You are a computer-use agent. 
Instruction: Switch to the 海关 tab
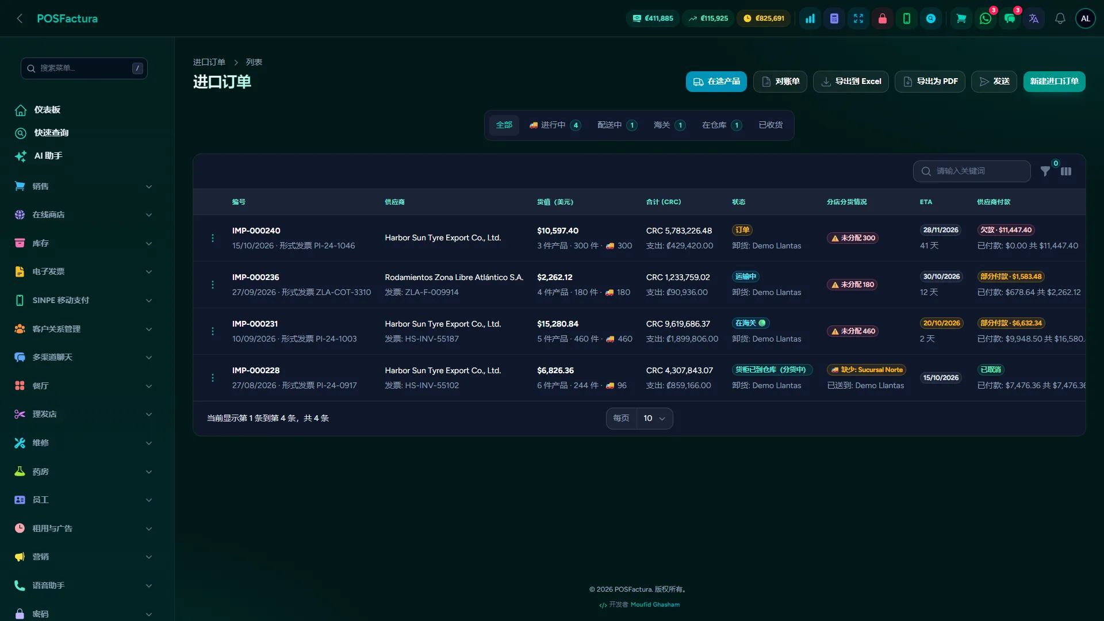coord(669,125)
